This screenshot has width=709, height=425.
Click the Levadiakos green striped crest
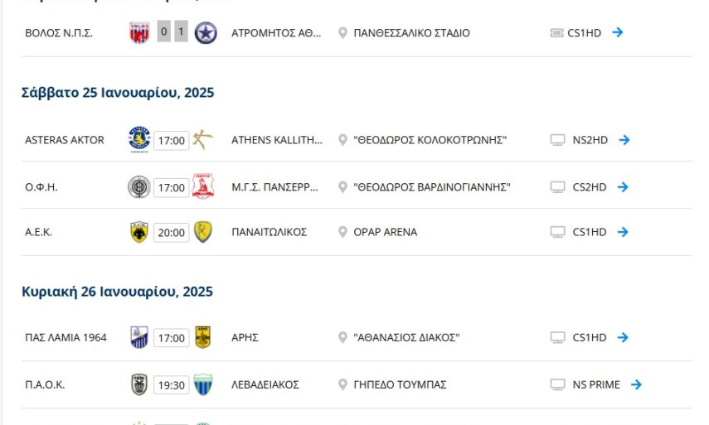(202, 384)
